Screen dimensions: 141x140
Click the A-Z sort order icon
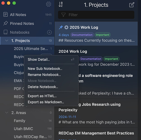pyautogui.click(x=61, y=4)
